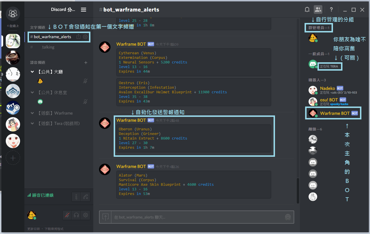Open the PTT Steam server
The width and height of the screenshot is (370, 234).
click(13, 108)
